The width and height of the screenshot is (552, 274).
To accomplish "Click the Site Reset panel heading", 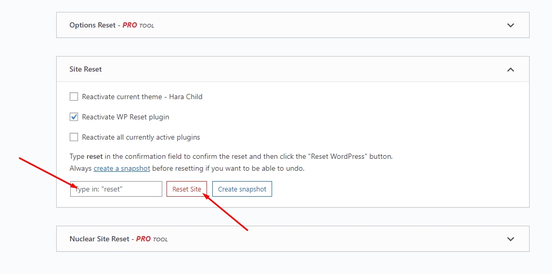I will pyautogui.click(x=86, y=69).
